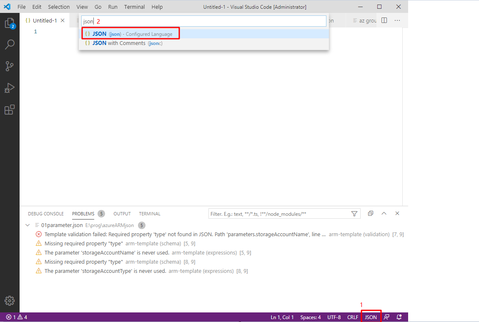Select the Untitled-1 editor tab

tap(45, 20)
